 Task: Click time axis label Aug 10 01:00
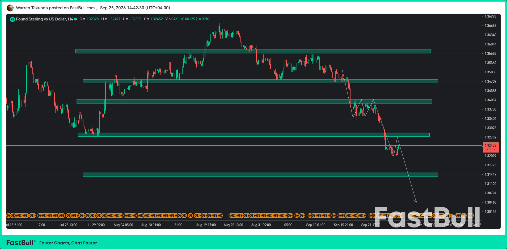(151, 225)
